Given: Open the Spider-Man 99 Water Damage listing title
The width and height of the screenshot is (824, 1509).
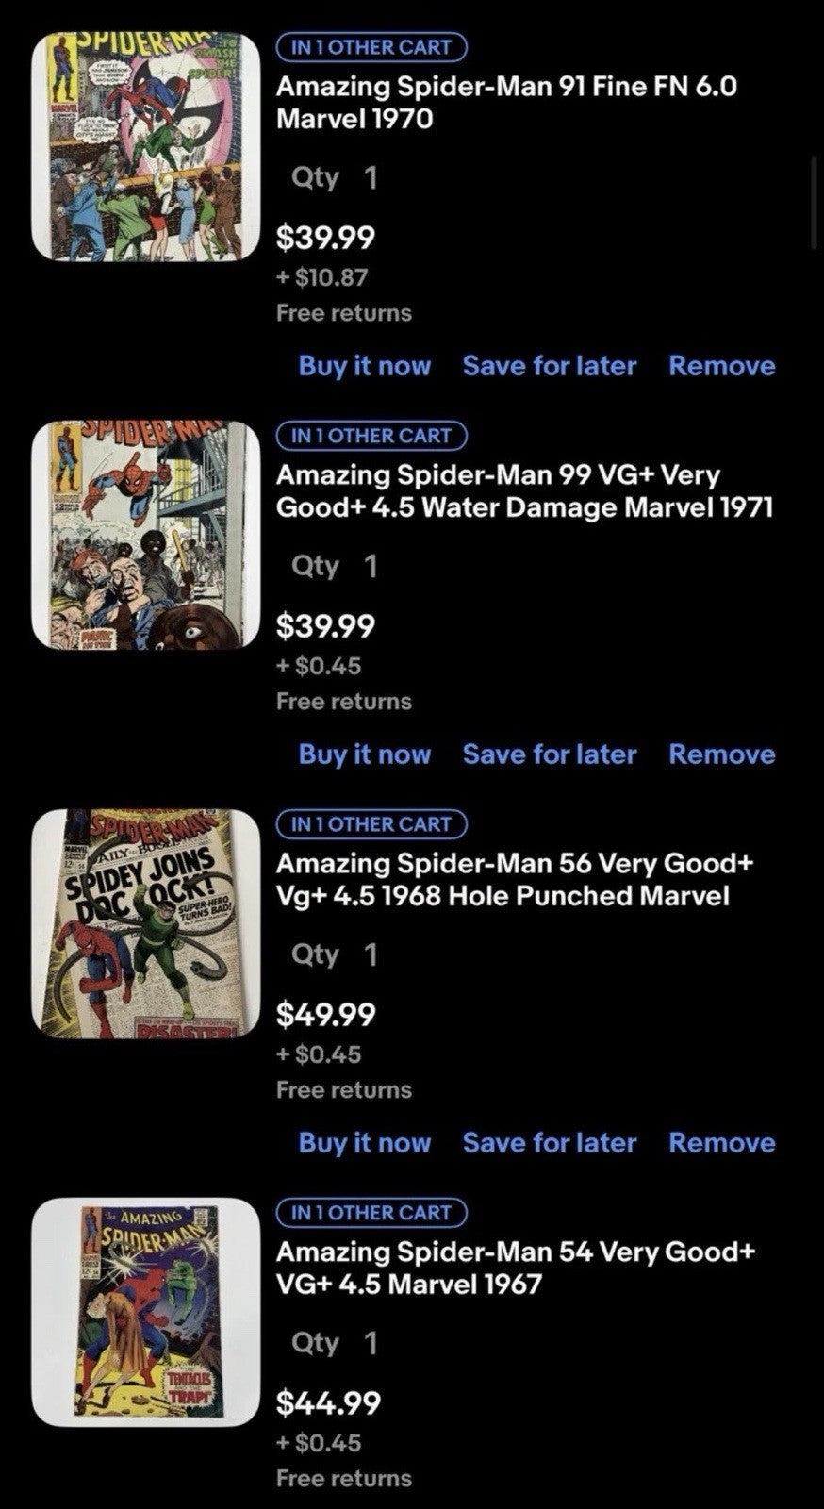Looking at the screenshot, I should click(524, 490).
